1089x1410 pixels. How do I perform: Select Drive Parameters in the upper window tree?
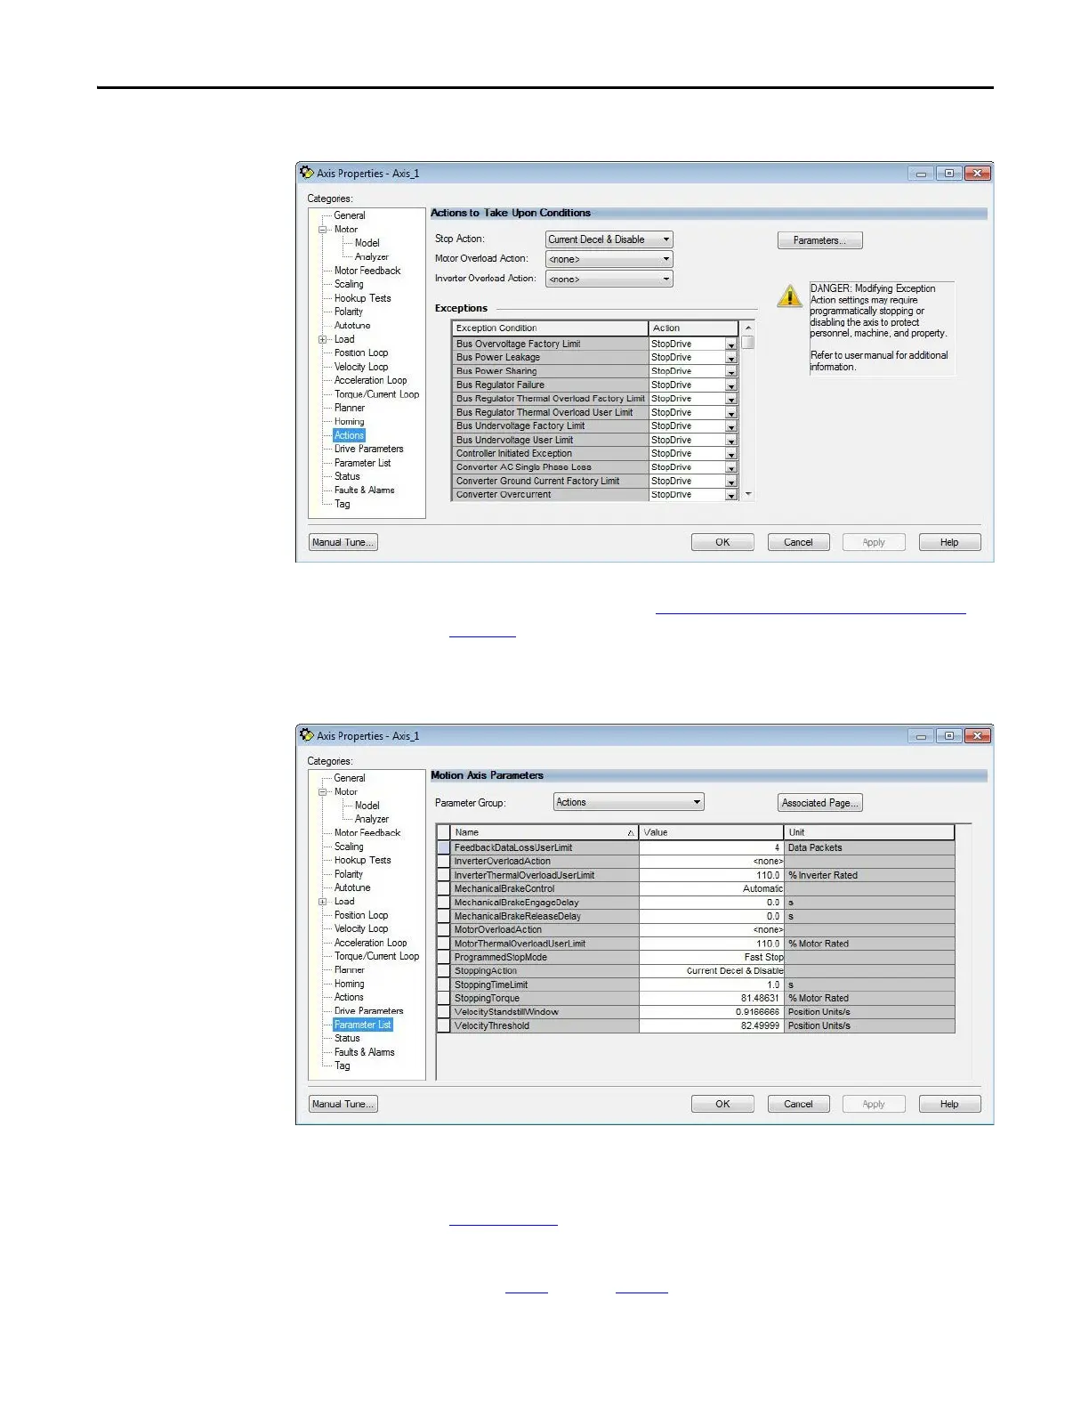[368, 449]
